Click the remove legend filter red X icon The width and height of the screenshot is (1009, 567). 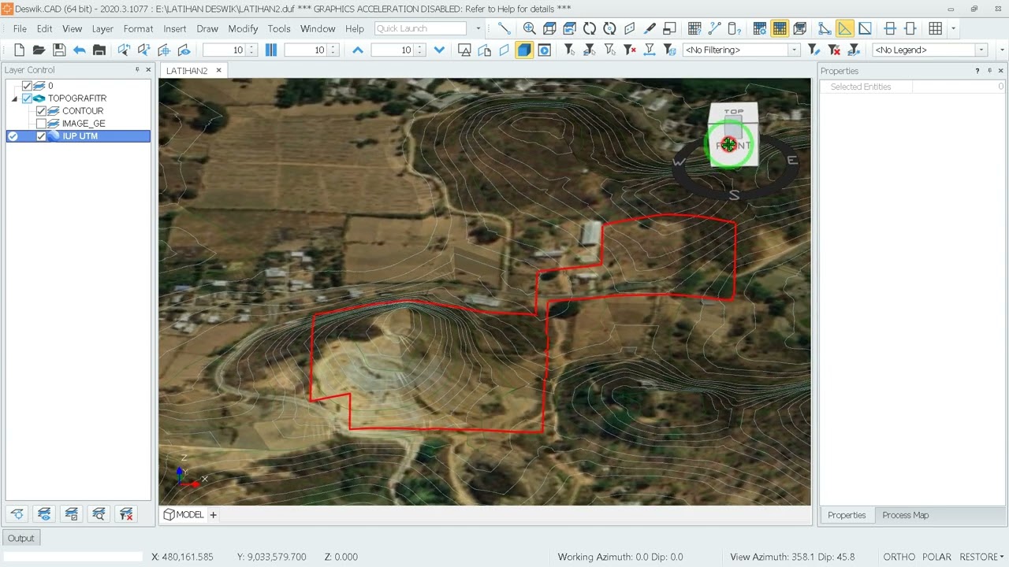(x=834, y=50)
